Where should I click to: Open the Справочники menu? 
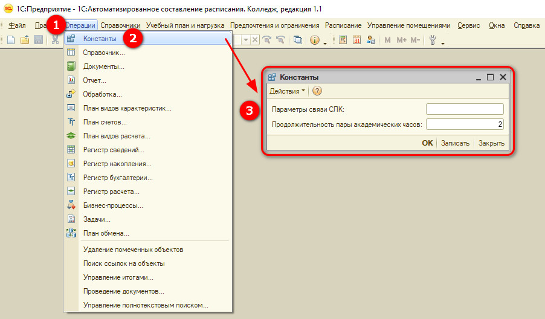[x=120, y=25]
